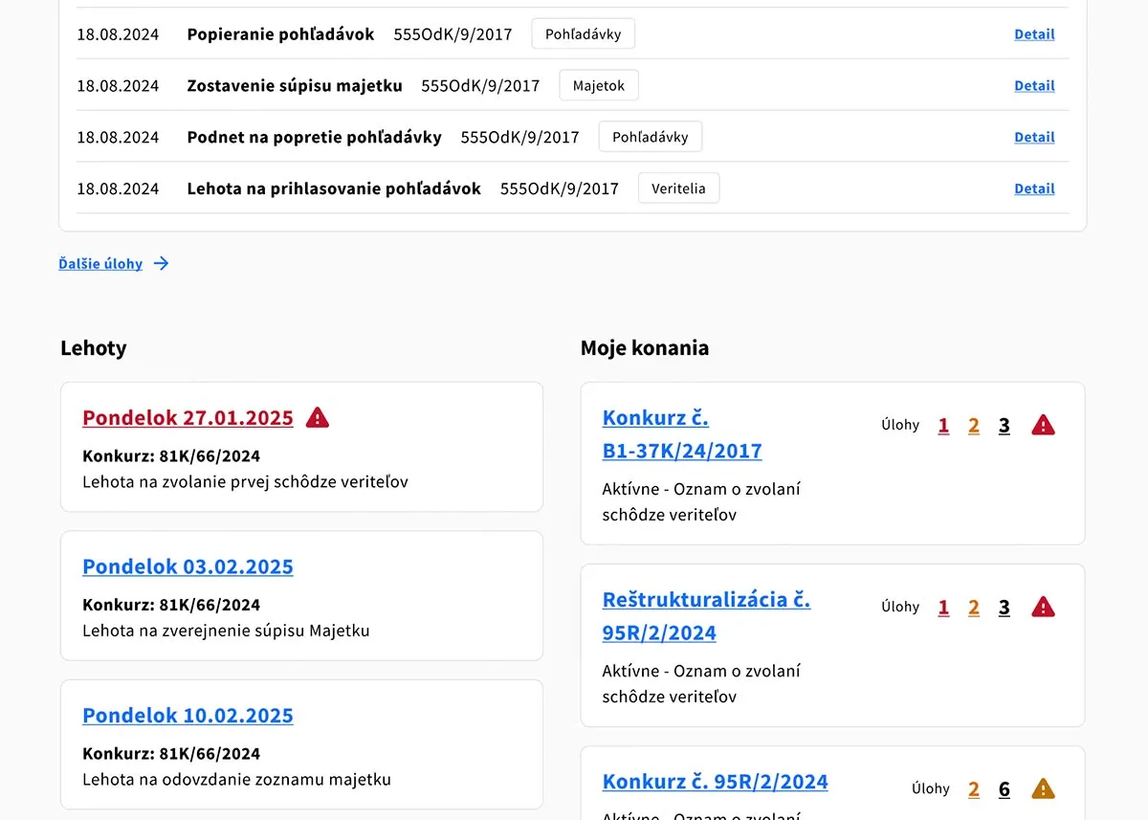
Task: Open the deadline Pondelok 03.02.2025
Action: pyautogui.click(x=188, y=566)
